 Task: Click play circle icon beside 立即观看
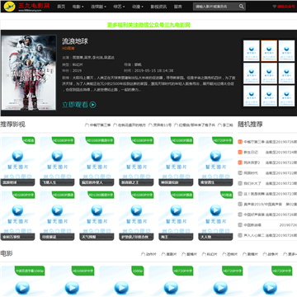93,105
